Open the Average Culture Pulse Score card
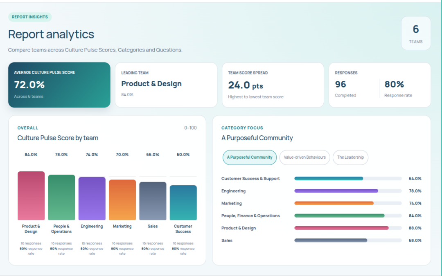The image size is (442, 276). tap(59, 85)
